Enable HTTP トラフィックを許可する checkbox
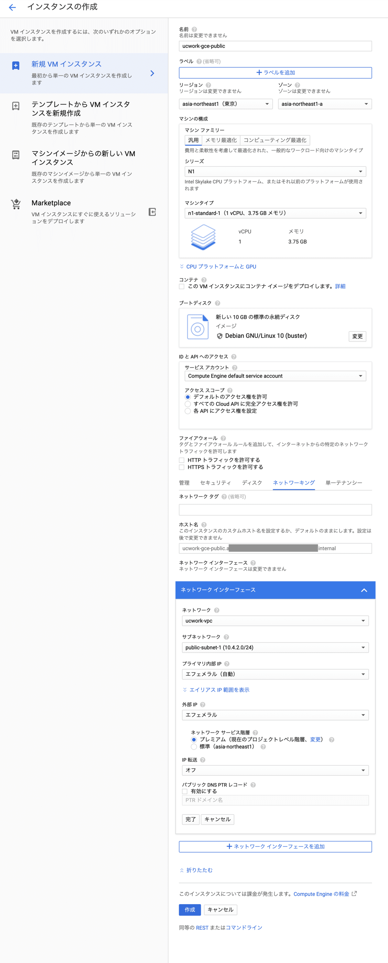 (182, 460)
